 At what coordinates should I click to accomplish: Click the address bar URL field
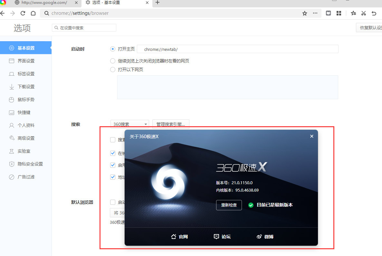click(170, 13)
